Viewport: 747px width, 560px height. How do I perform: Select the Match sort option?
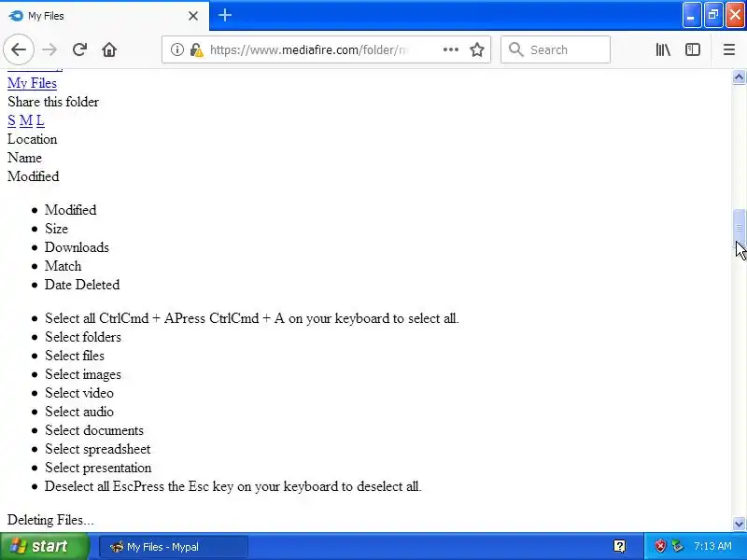point(63,266)
